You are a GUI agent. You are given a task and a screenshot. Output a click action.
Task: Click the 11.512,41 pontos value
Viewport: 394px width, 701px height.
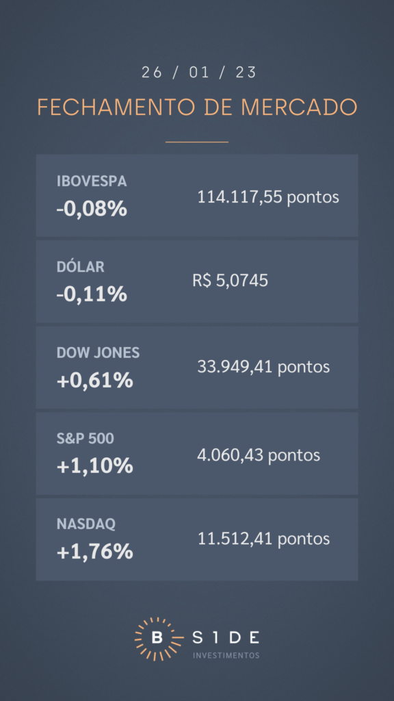pyautogui.click(x=263, y=539)
